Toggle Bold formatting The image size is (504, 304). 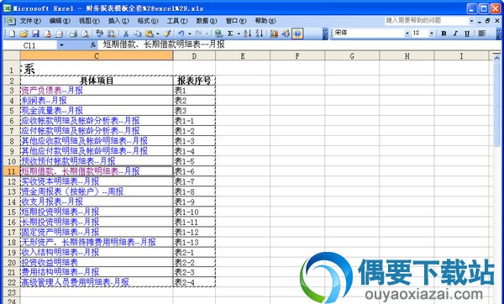coord(444,34)
